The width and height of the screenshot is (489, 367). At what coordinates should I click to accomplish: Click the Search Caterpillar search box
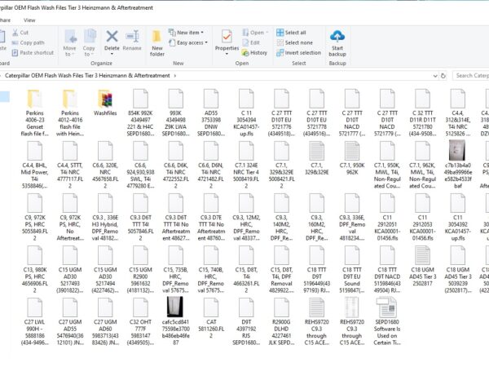pos(472,76)
